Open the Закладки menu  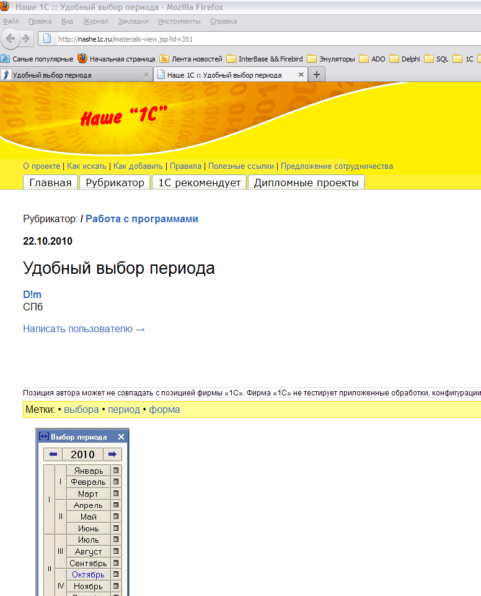pos(133,21)
